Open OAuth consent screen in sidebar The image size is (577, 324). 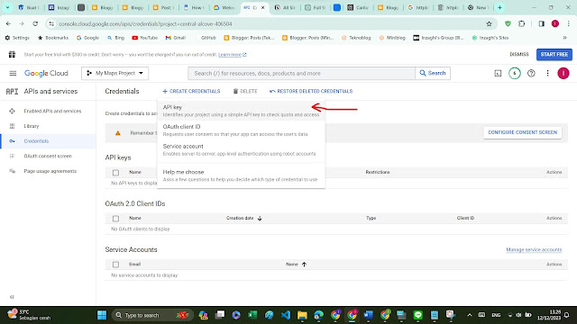48,156
